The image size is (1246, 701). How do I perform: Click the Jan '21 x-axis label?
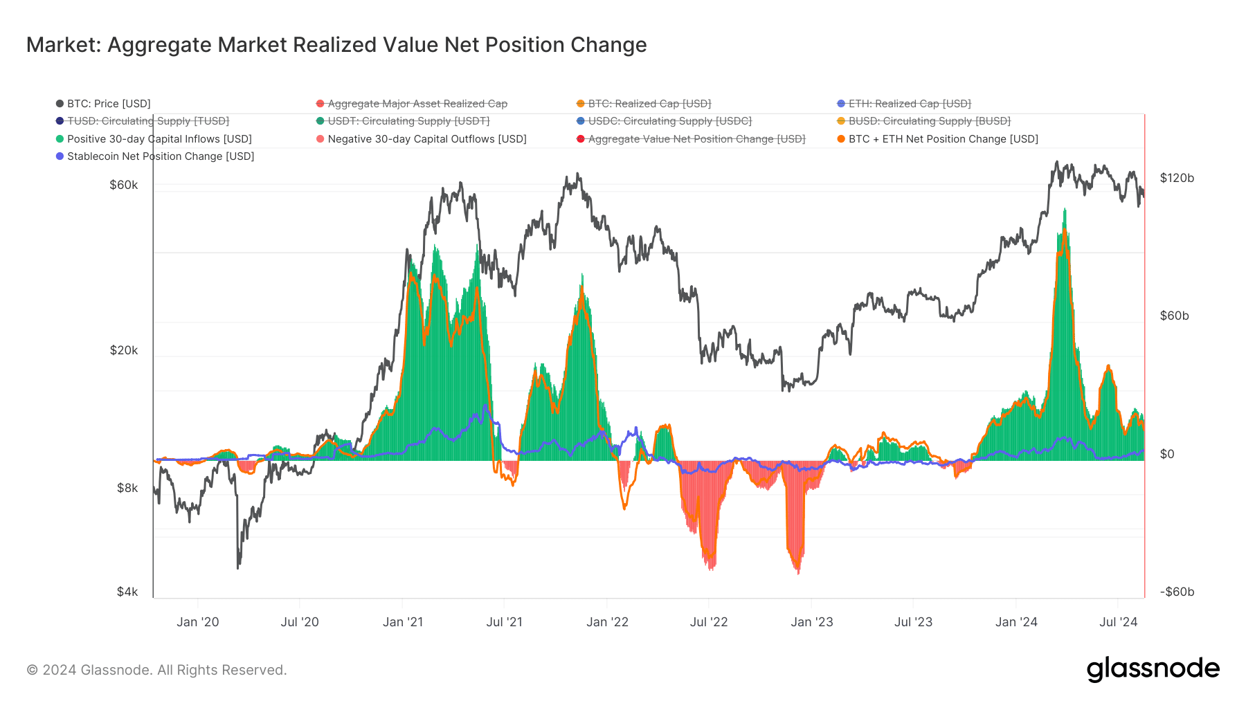[x=403, y=622]
